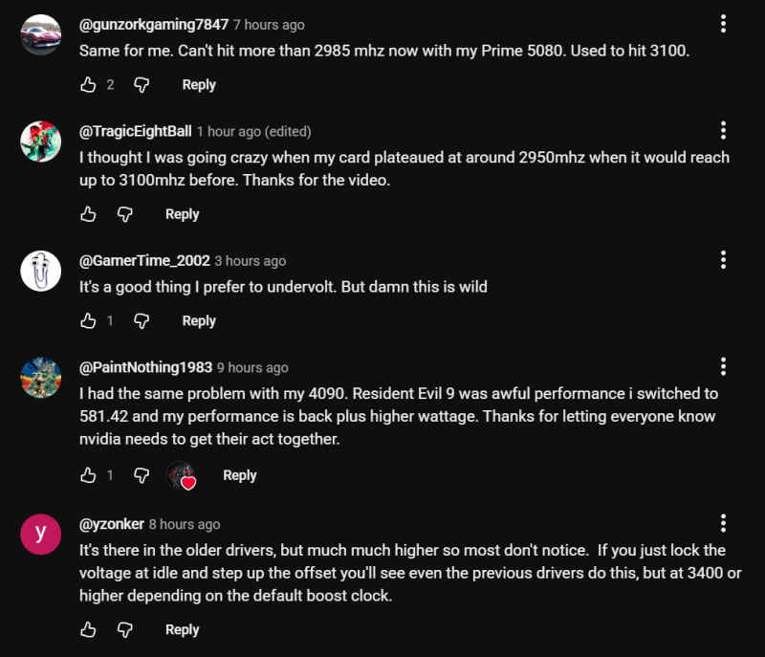Click GamerTime_2002's Clippy avatar
This screenshot has width=765, height=657.
[x=41, y=271]
